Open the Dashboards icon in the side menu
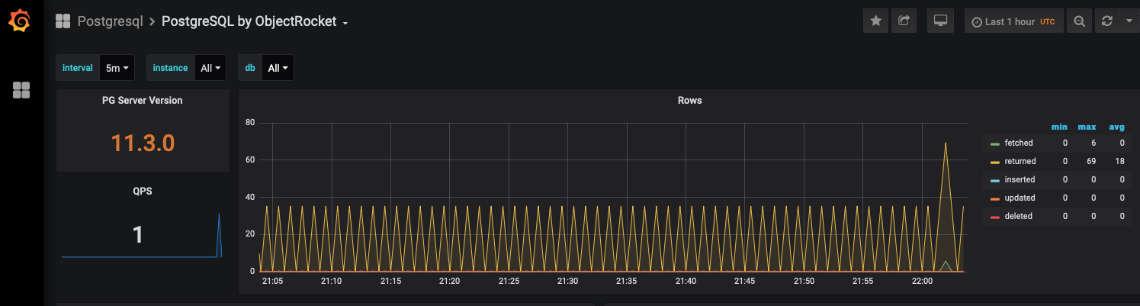 tap(21, 91)
